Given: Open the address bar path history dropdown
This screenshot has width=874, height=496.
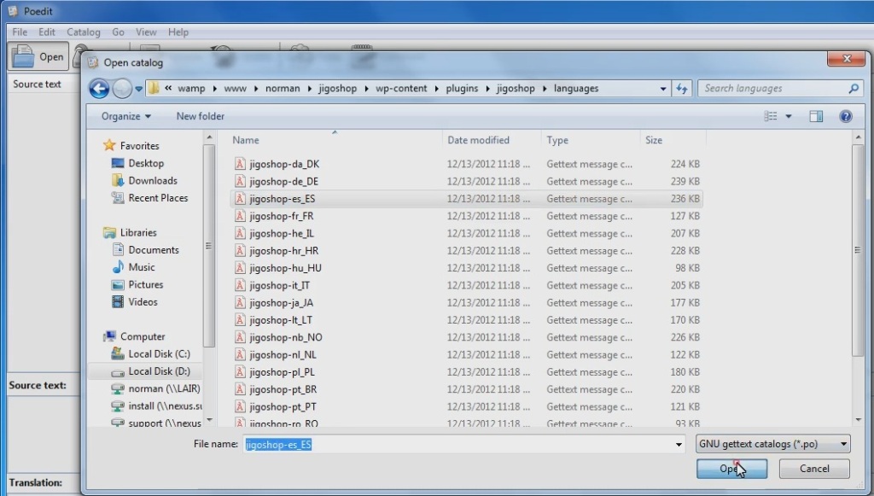Looking at the screenshot, I should (x=664, y=89).
